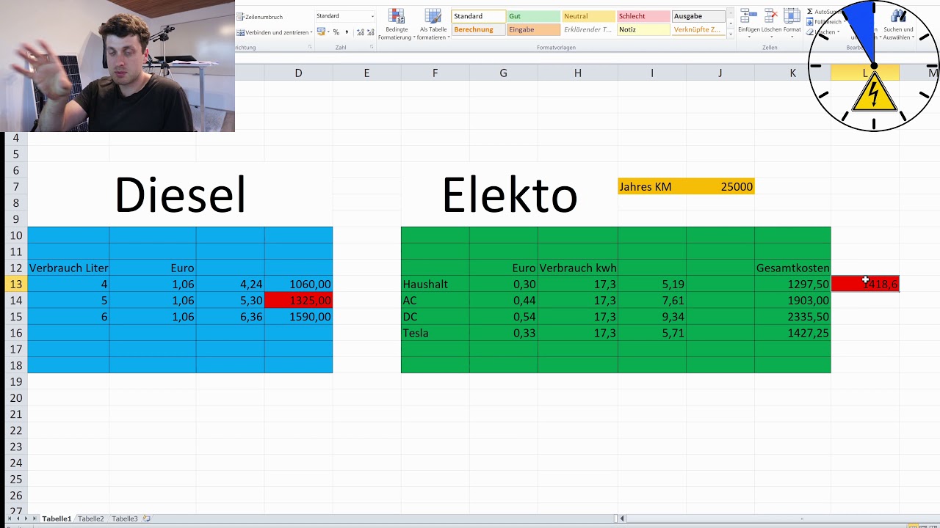Click the Füllbereich fill icon
Viewport: 940px width, 528px height.
point(810,22)
